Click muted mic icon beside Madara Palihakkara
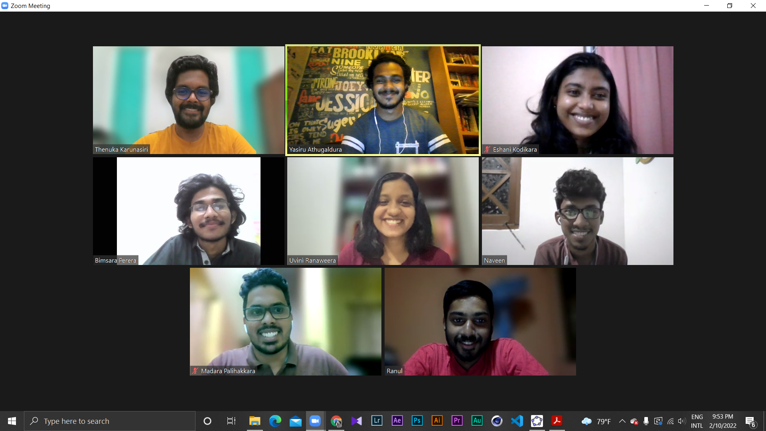The height and width of the screenshot is (431, 766). tap(195, 371)
